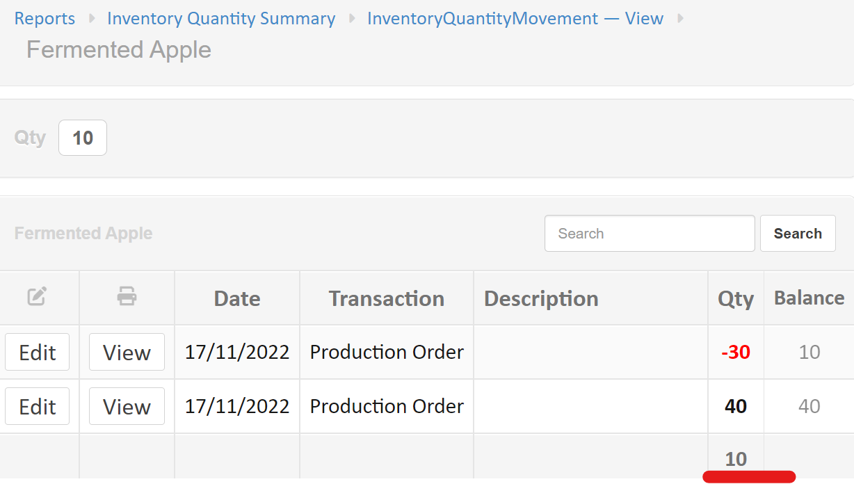Click the chevron following InventoryQuantityMovement — View
854x484 pixels.
679,19
